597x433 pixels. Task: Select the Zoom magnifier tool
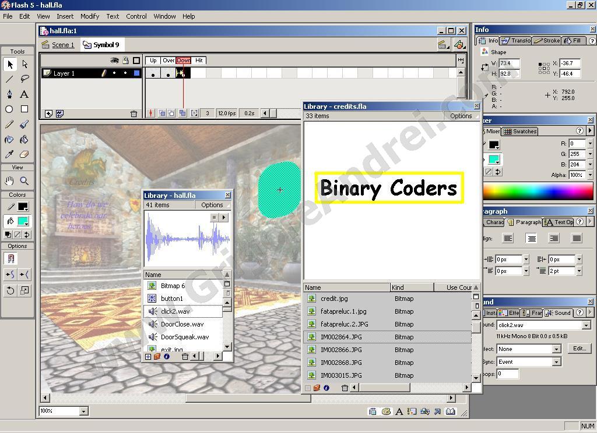pos(24,180)
